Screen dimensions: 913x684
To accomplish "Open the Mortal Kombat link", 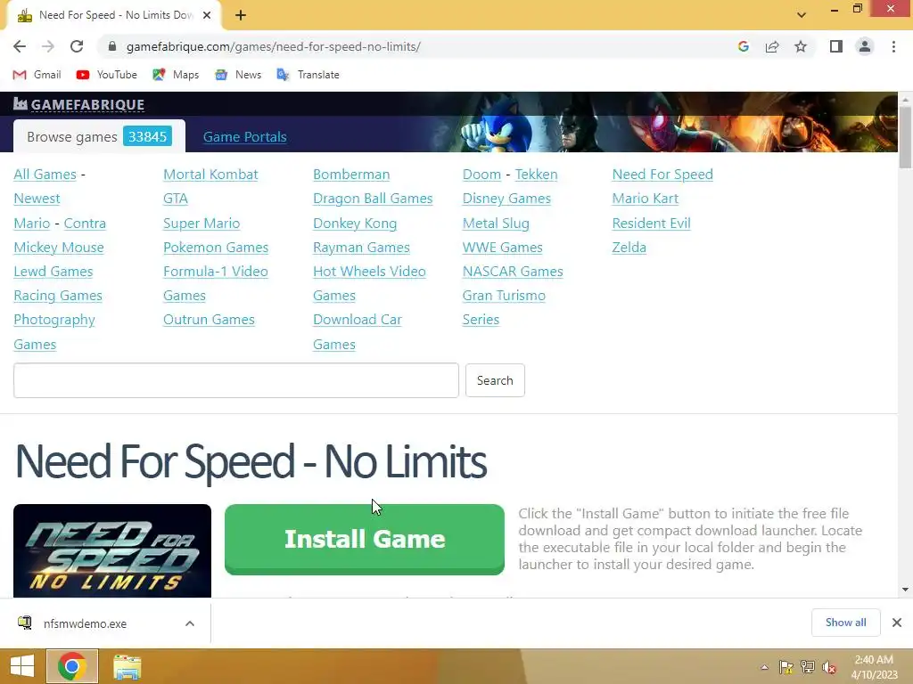I will [x=210, y=175].
